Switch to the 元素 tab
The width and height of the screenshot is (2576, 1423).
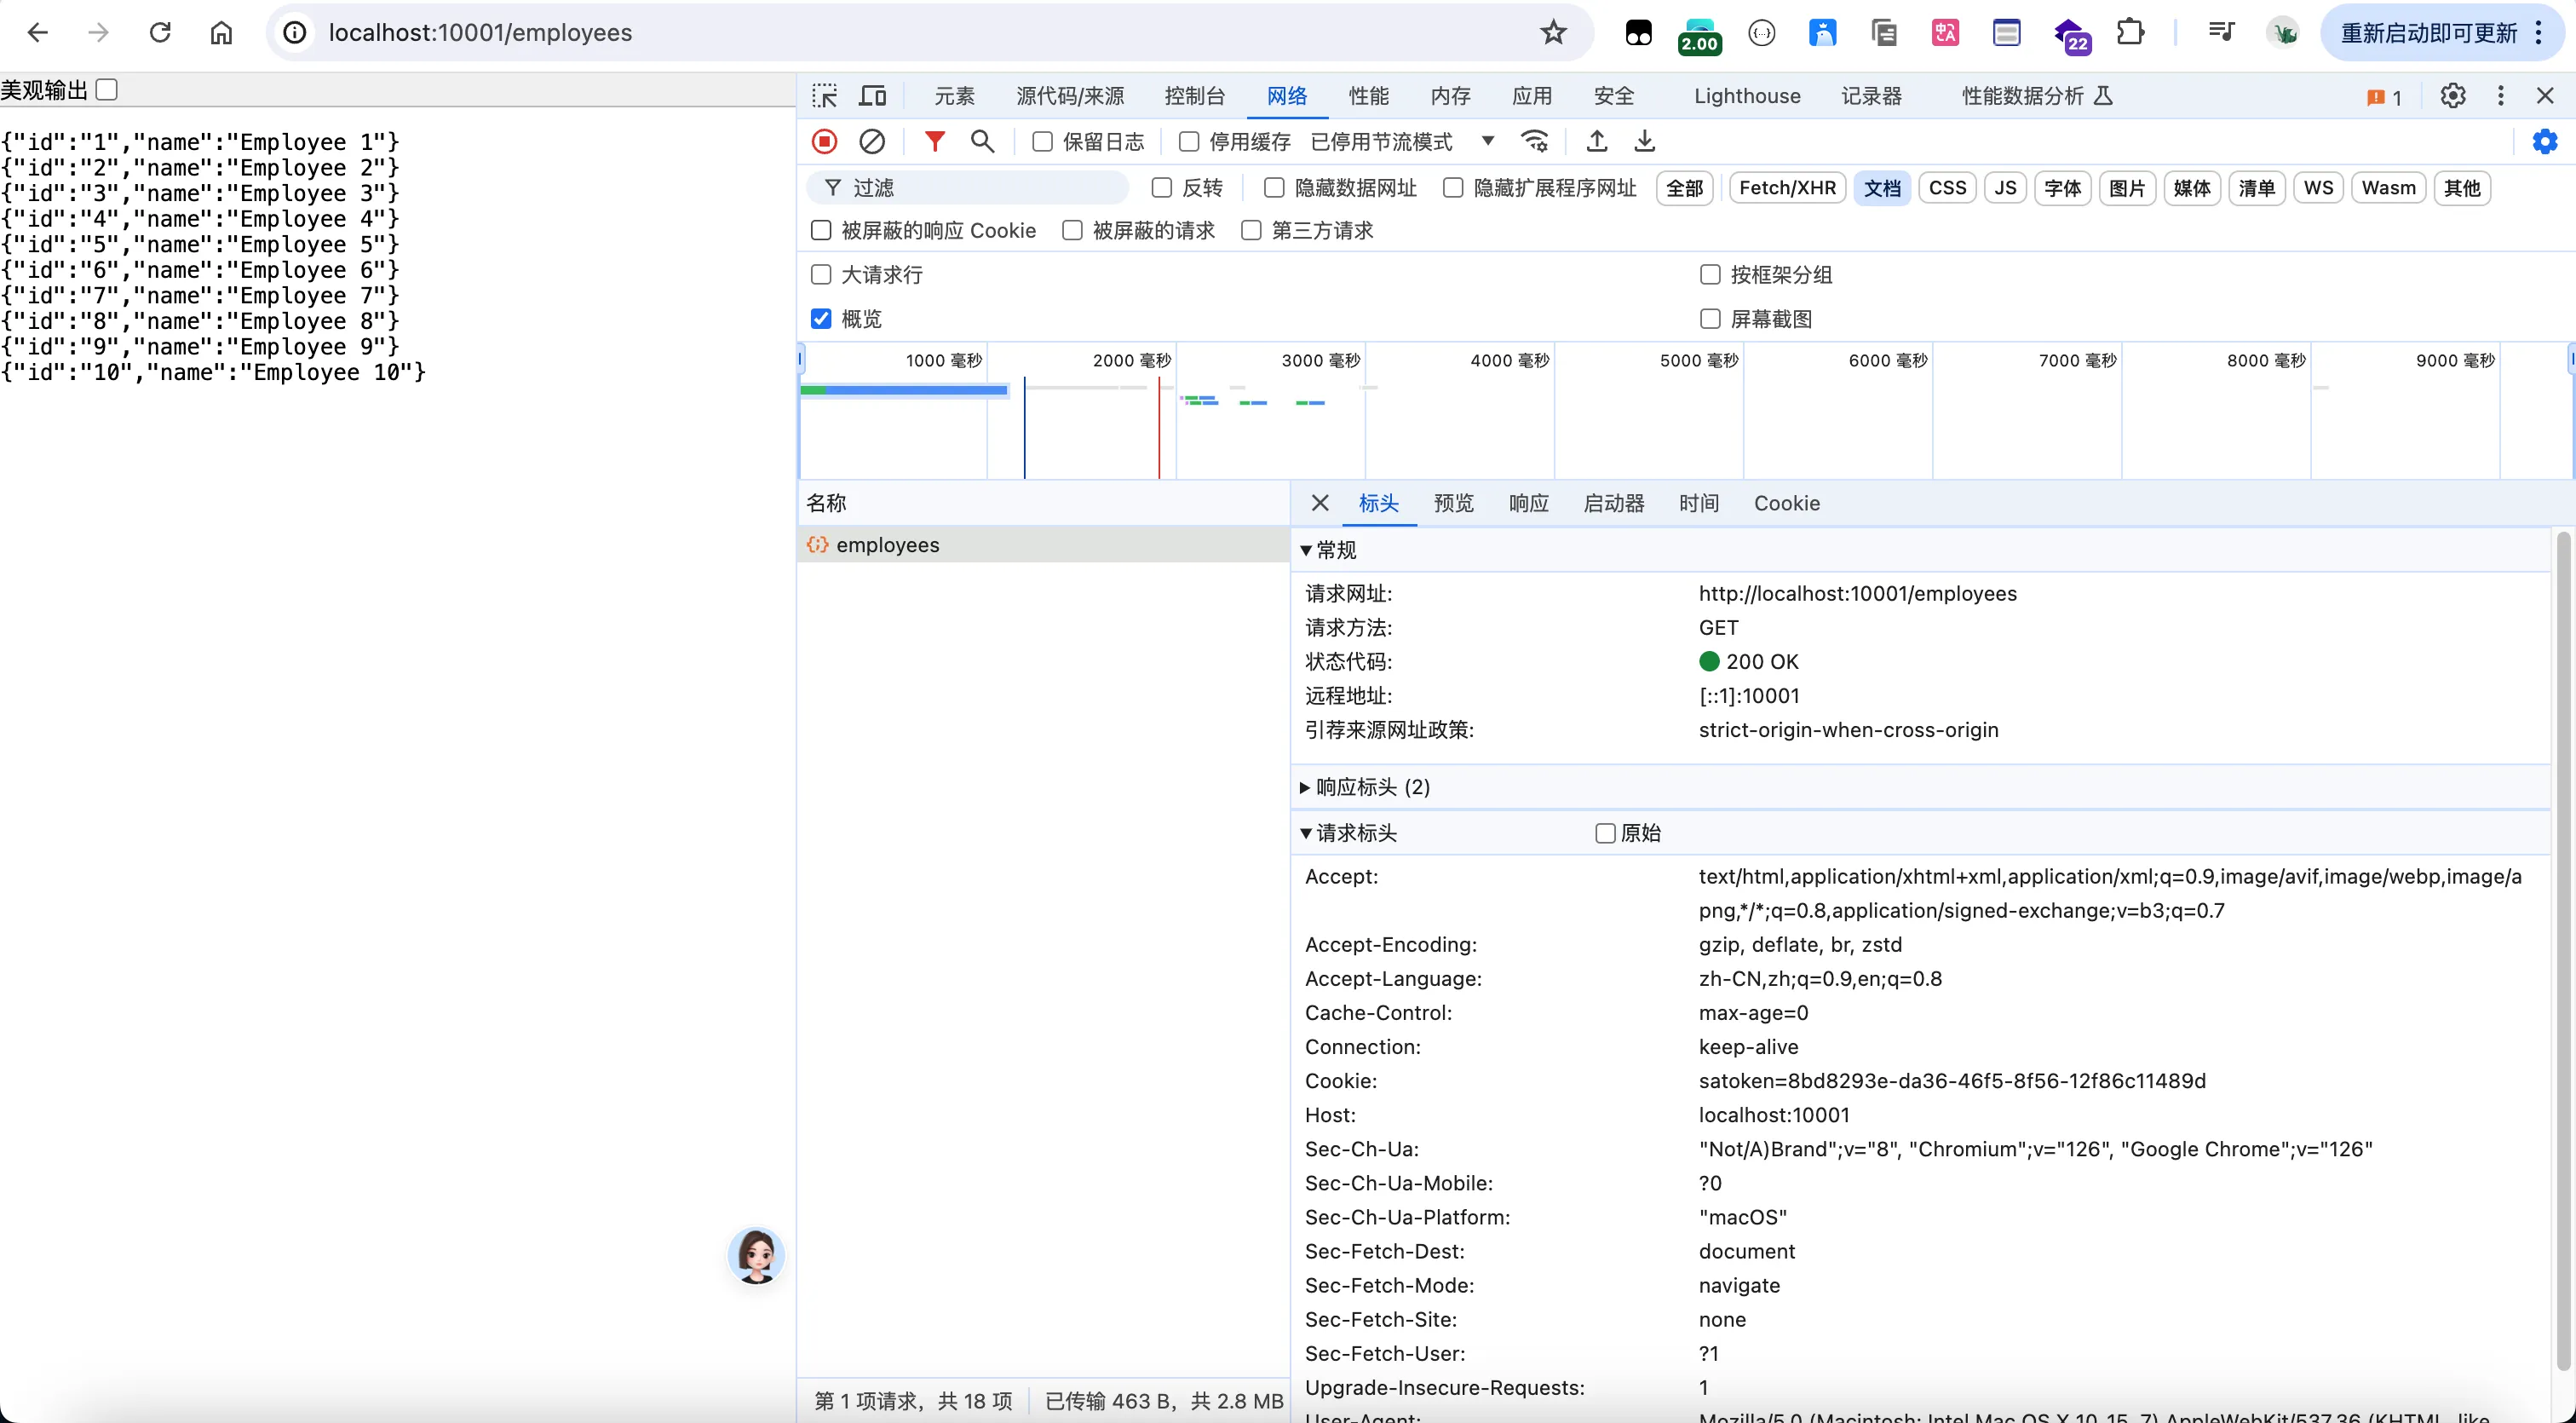954,96
